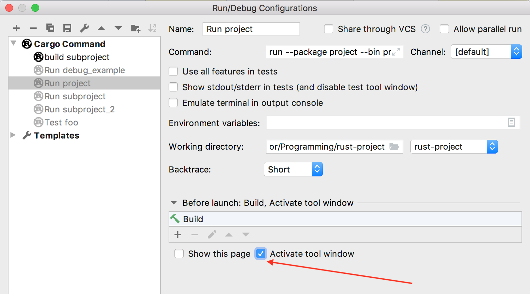530x294 pixels.
Task: Copy the selected run configuration
Action: tap(50, 28)
